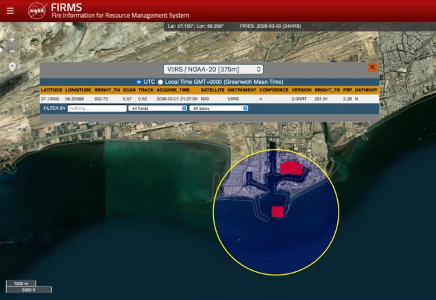436x300 pixels.
Task: Click BRIGHT_TI5 value 291.91
Action: click(x=321, y=99)
